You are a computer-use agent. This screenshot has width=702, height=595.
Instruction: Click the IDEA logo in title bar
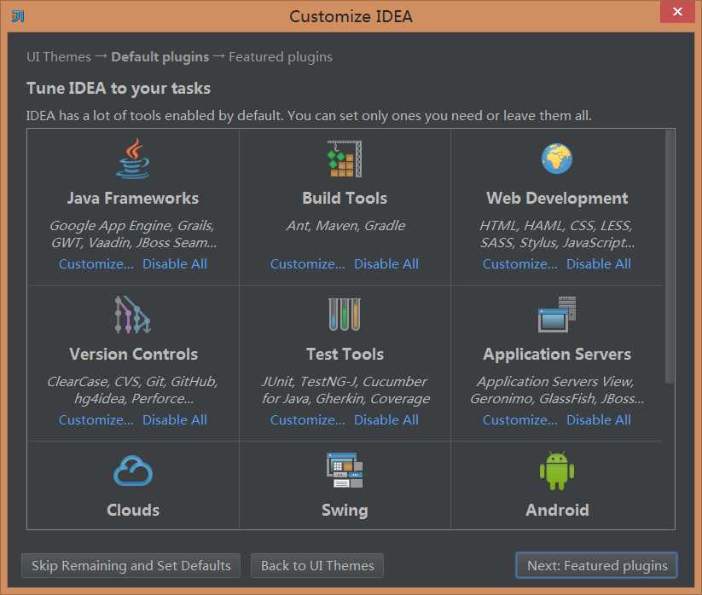click(18, 16)
